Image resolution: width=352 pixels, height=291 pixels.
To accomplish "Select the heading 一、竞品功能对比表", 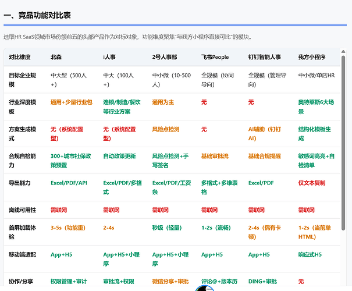I will 37,15.
